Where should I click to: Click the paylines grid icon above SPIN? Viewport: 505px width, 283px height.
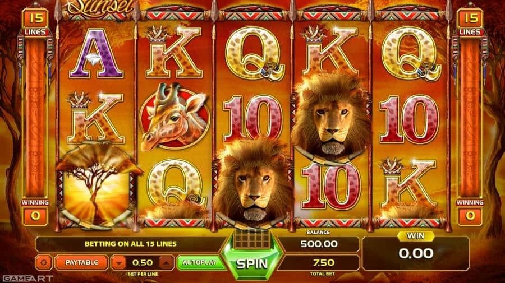click(252, 239)
